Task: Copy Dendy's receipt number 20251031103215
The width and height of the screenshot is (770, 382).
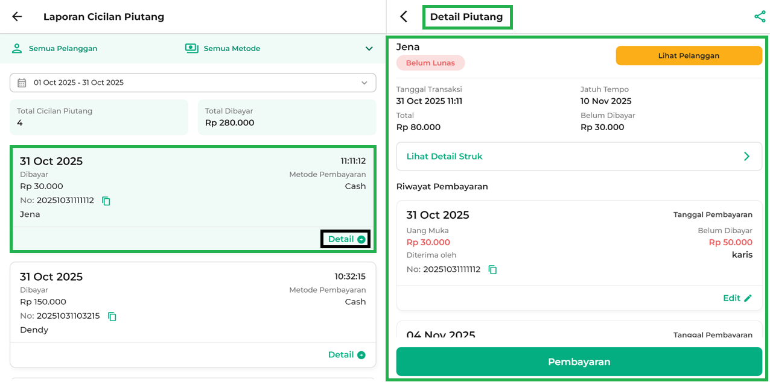Action: (112, 316)
